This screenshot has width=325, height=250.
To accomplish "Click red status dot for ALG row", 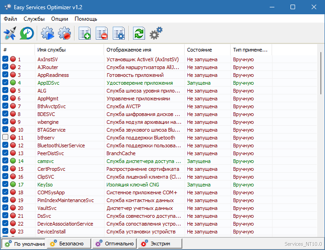I will coord(13,90).
